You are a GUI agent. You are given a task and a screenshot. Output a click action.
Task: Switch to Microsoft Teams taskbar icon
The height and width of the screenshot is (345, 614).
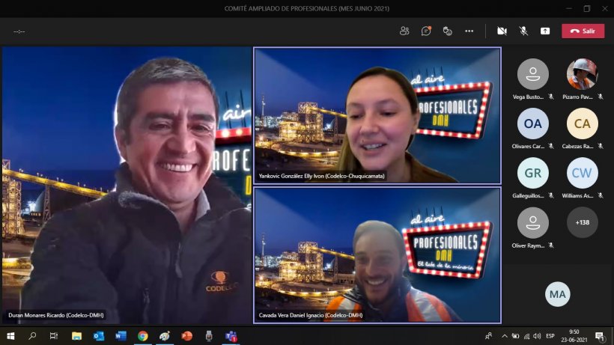pos(231,336)
